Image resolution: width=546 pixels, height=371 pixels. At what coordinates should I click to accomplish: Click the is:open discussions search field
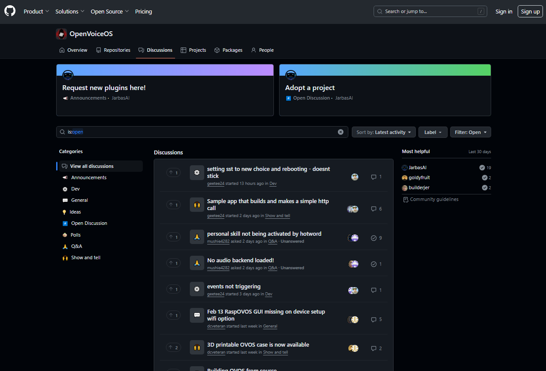[x=202, y=132]
